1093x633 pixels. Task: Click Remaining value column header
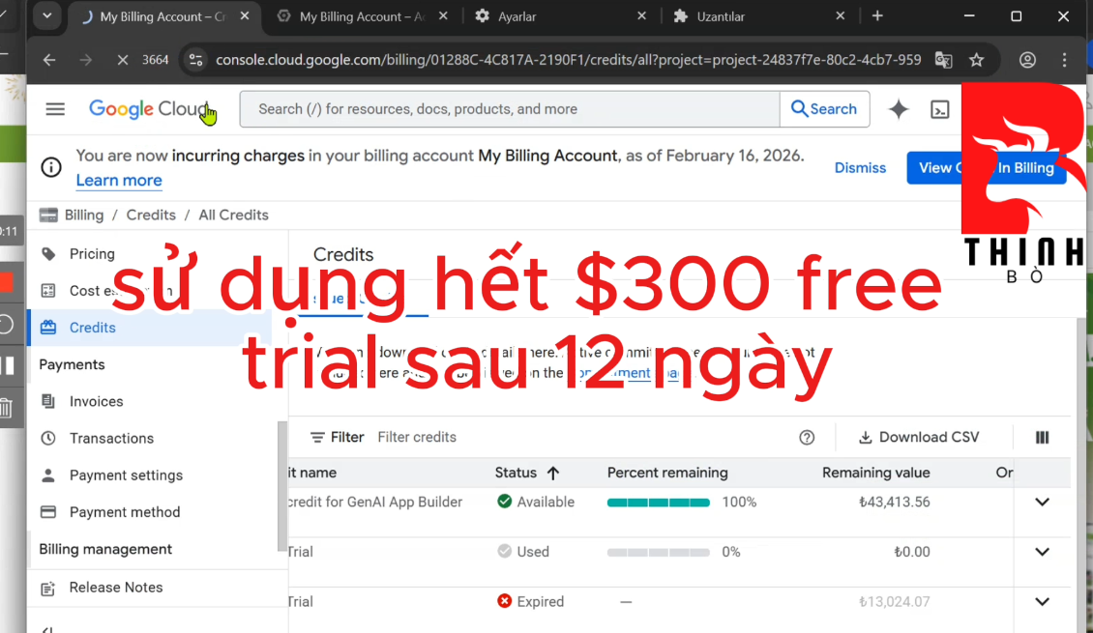click(875, 473)
